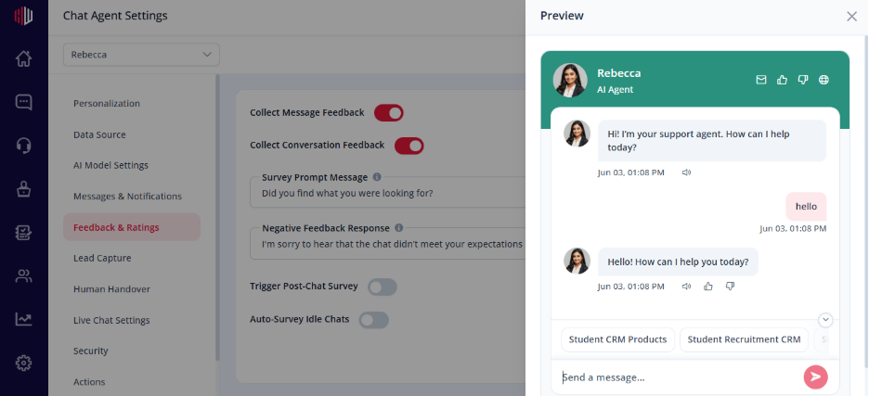
Task: Enable the Auto-Survey Idle Chats toggle
Action: click(374, 320)
